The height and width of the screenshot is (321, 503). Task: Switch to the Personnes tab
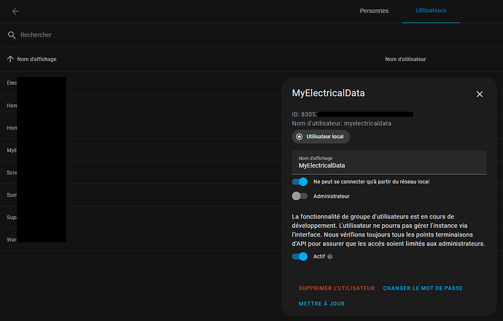[374, 11]
